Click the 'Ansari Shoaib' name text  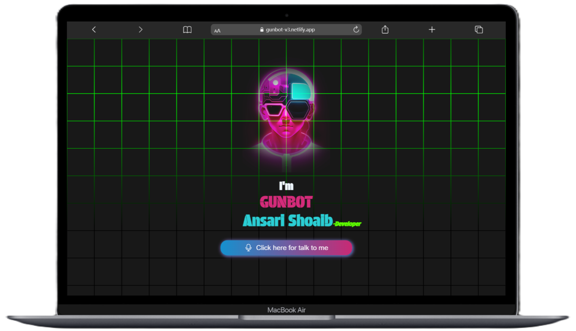(288, 221)
